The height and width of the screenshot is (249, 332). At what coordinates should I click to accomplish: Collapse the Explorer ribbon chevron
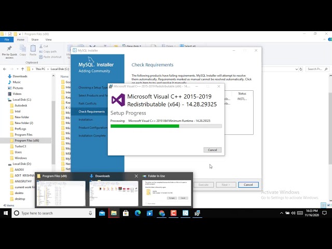pyautogui.click(x=324, y=39)
